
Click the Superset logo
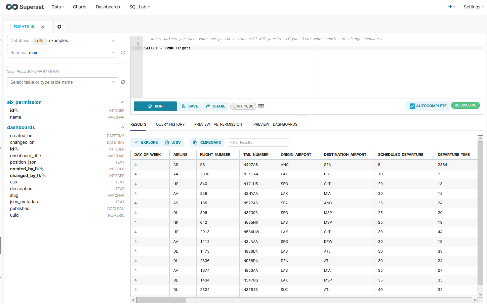[x=25, y=7]
